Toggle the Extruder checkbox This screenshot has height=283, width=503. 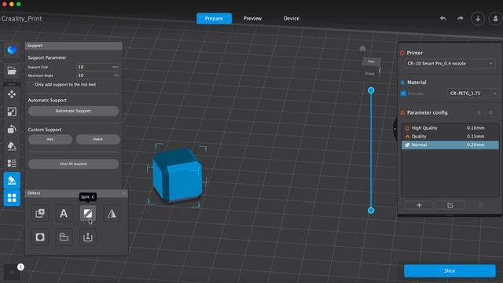coord(403,94)
